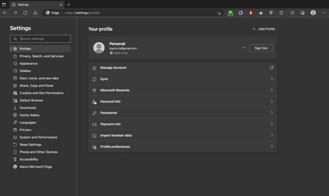
Task: Expand Profile preferences row chevron
Action: coord(272,147)
